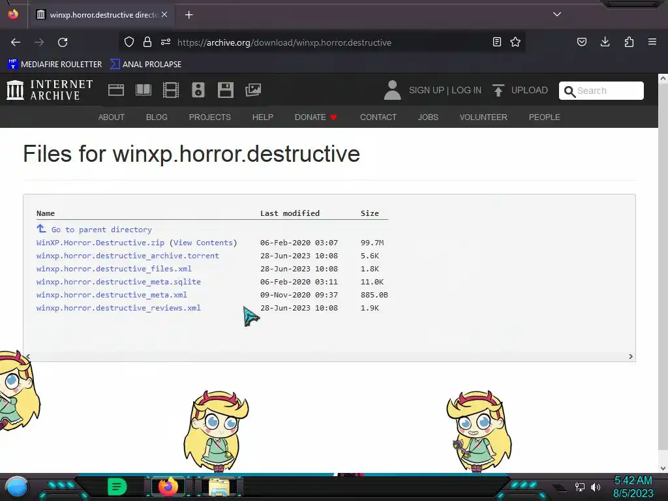Open the Texts book icon

pos(143,90)
